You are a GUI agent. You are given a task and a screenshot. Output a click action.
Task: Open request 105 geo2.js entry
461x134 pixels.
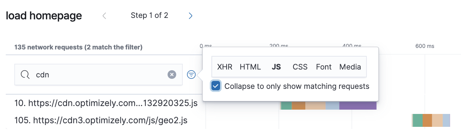pos(101,120)
